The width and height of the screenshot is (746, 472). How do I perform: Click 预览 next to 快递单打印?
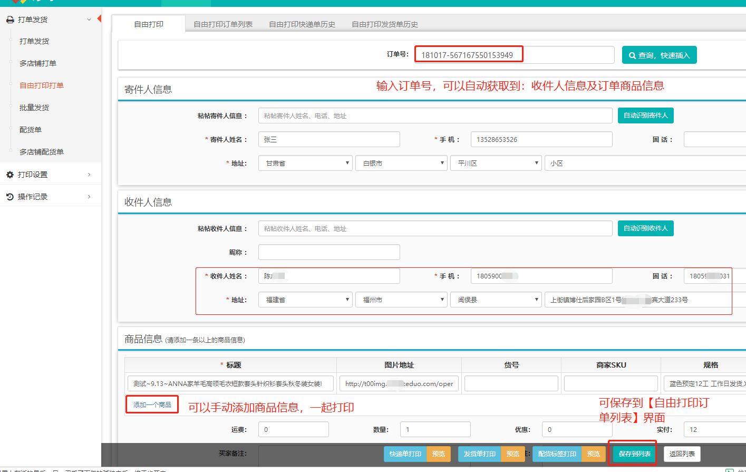coord(439,454)
